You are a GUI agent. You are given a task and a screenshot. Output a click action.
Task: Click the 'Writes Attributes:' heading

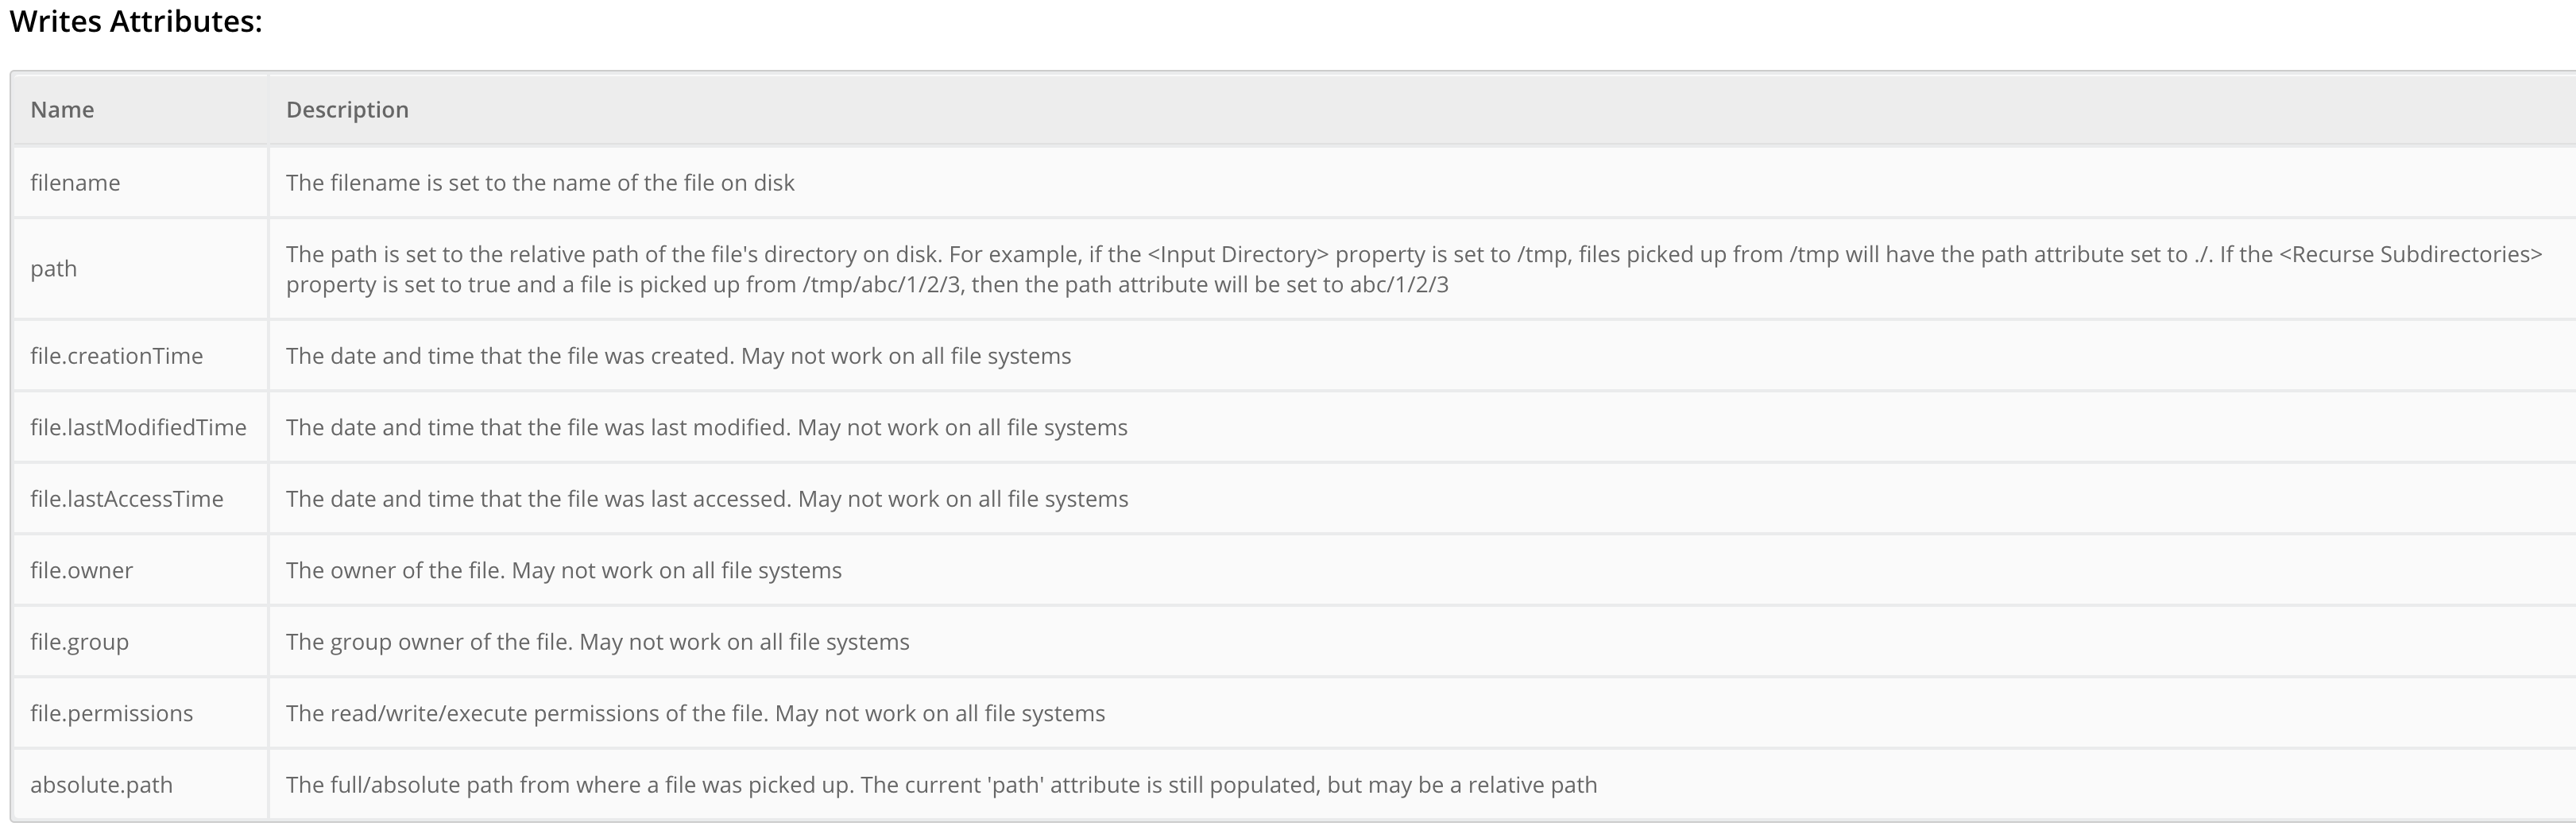[x=136, y=22]
